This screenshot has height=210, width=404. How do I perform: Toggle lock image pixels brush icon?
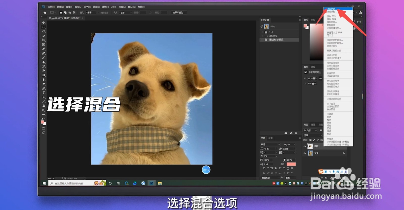point(314,140)
